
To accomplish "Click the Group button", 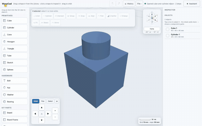I will click(x=71, y=16).
